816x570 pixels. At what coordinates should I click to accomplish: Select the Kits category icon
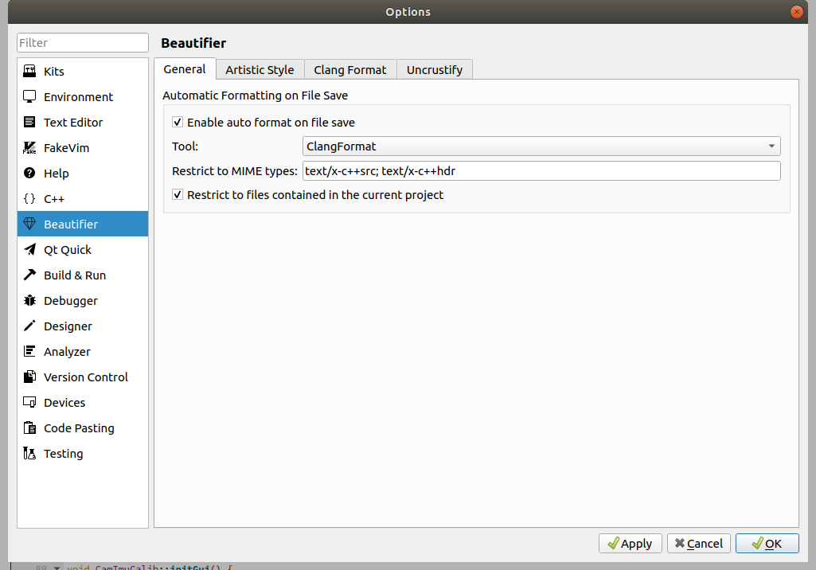[29, 71]
